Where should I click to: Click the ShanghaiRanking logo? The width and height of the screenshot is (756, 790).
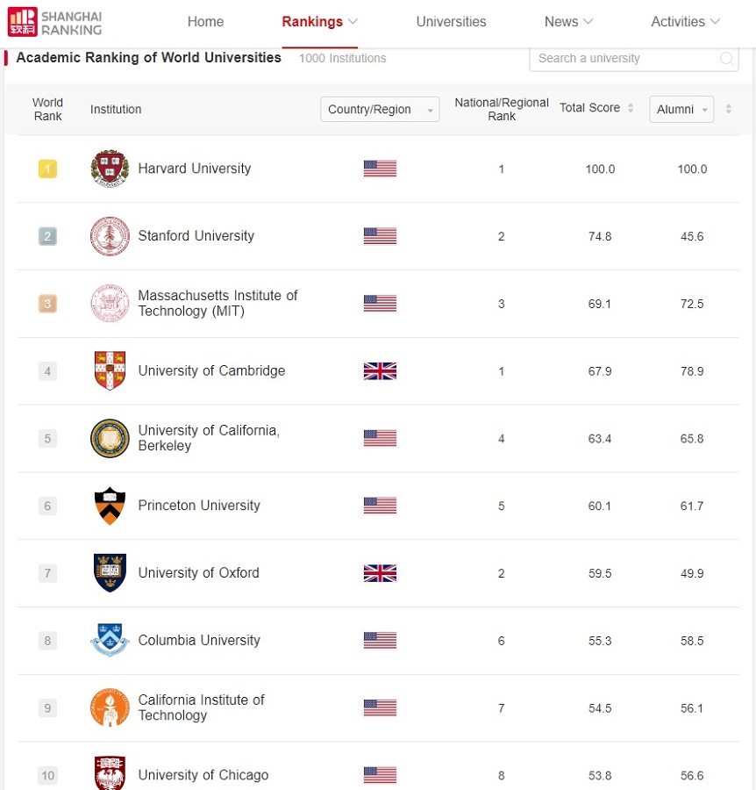55,23
